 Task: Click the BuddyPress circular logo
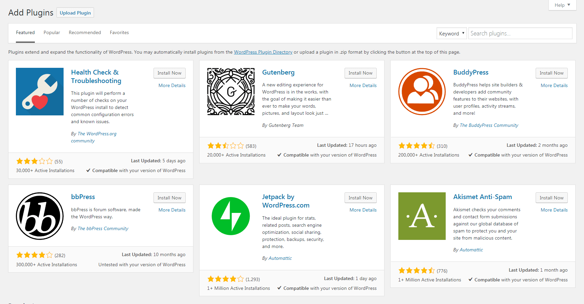pos(422,91)
